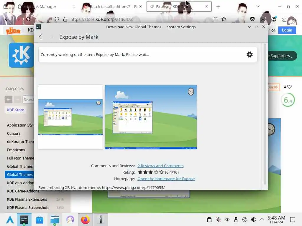Open the Firefox hamburger menu
The width and height of the screenshot is (302, 226).
click(295, 19)
